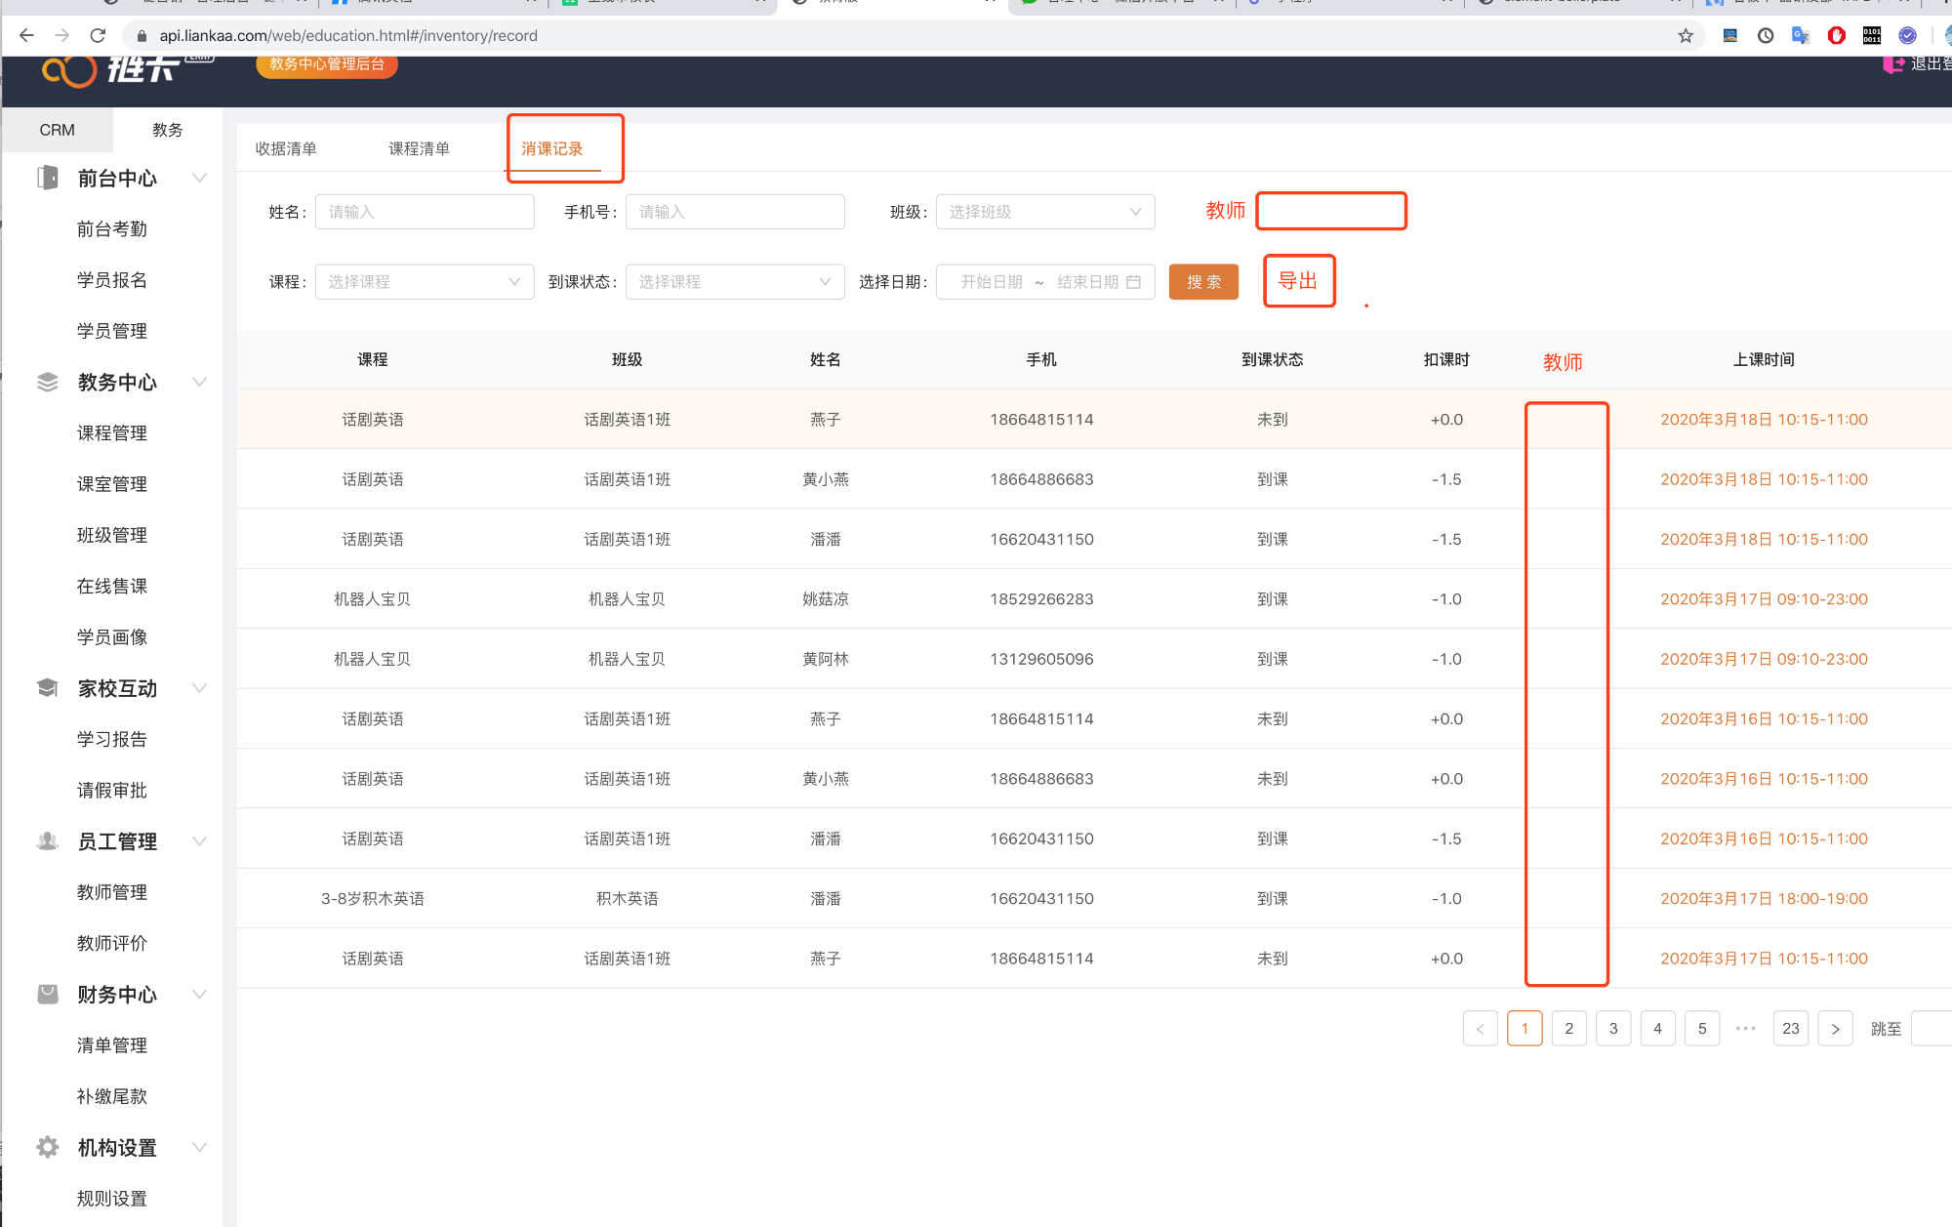Image resolution: width=1952 pixels, height=1227 pixels.
Task: Click the 教务中心 layers icon
Action: [47, 382]
